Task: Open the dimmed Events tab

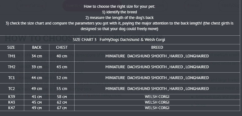Action: click(x=193, y=6)
